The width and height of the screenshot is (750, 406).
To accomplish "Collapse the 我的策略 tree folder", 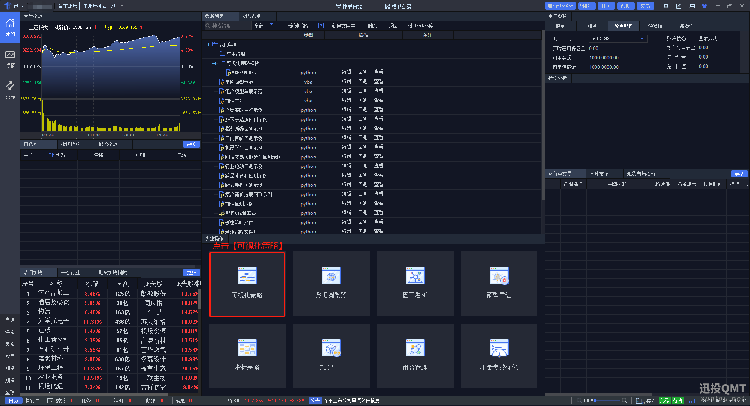I will [x=207, y=45].
